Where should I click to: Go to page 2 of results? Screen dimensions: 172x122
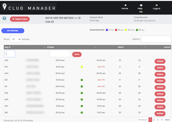coord(154,120)
